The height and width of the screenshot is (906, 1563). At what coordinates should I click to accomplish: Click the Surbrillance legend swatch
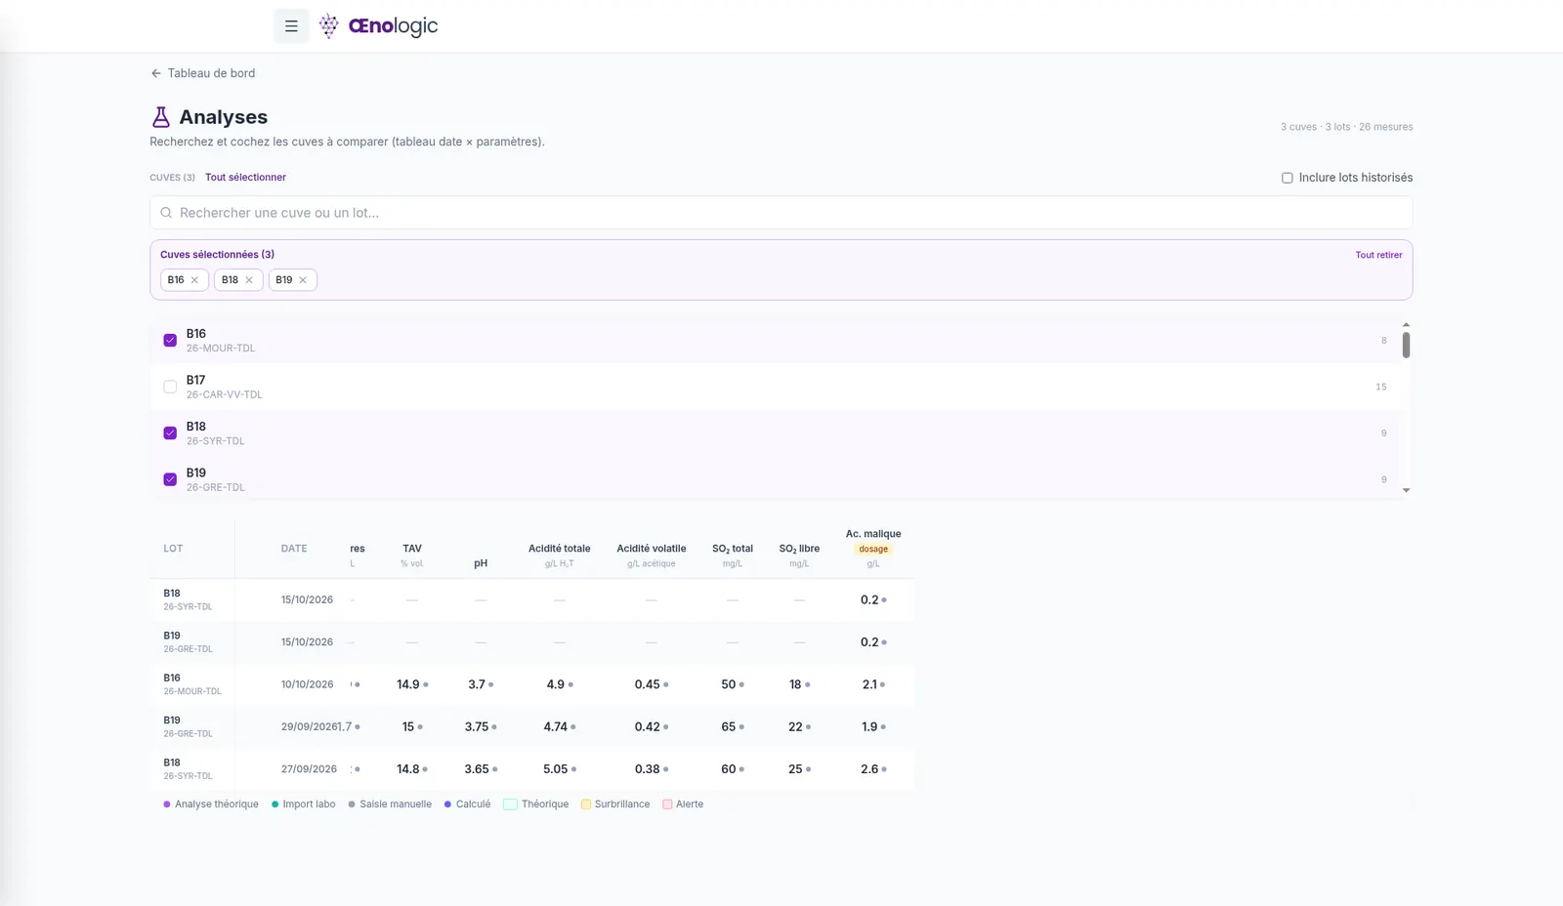coord(586,804)
